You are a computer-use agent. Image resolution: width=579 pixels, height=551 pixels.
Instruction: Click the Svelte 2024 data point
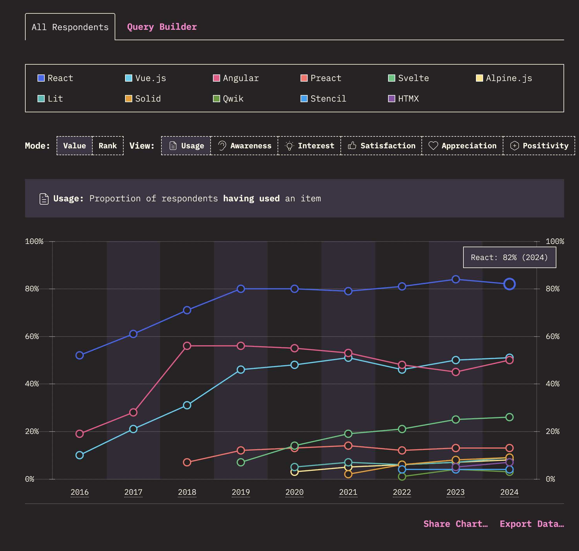pyautogui.click(x=509, y=417)
